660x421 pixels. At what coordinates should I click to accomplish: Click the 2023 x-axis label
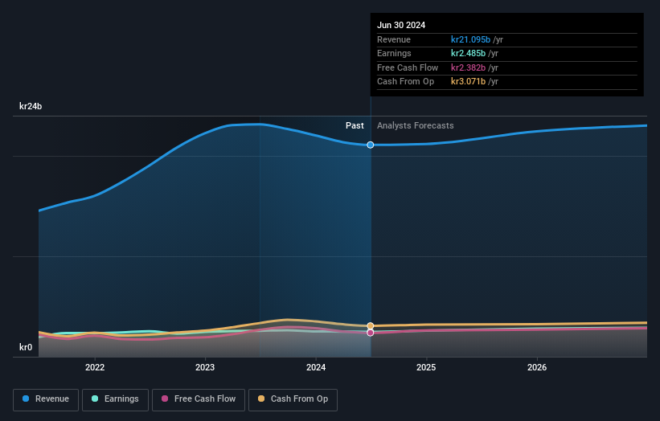click(205, 367)
